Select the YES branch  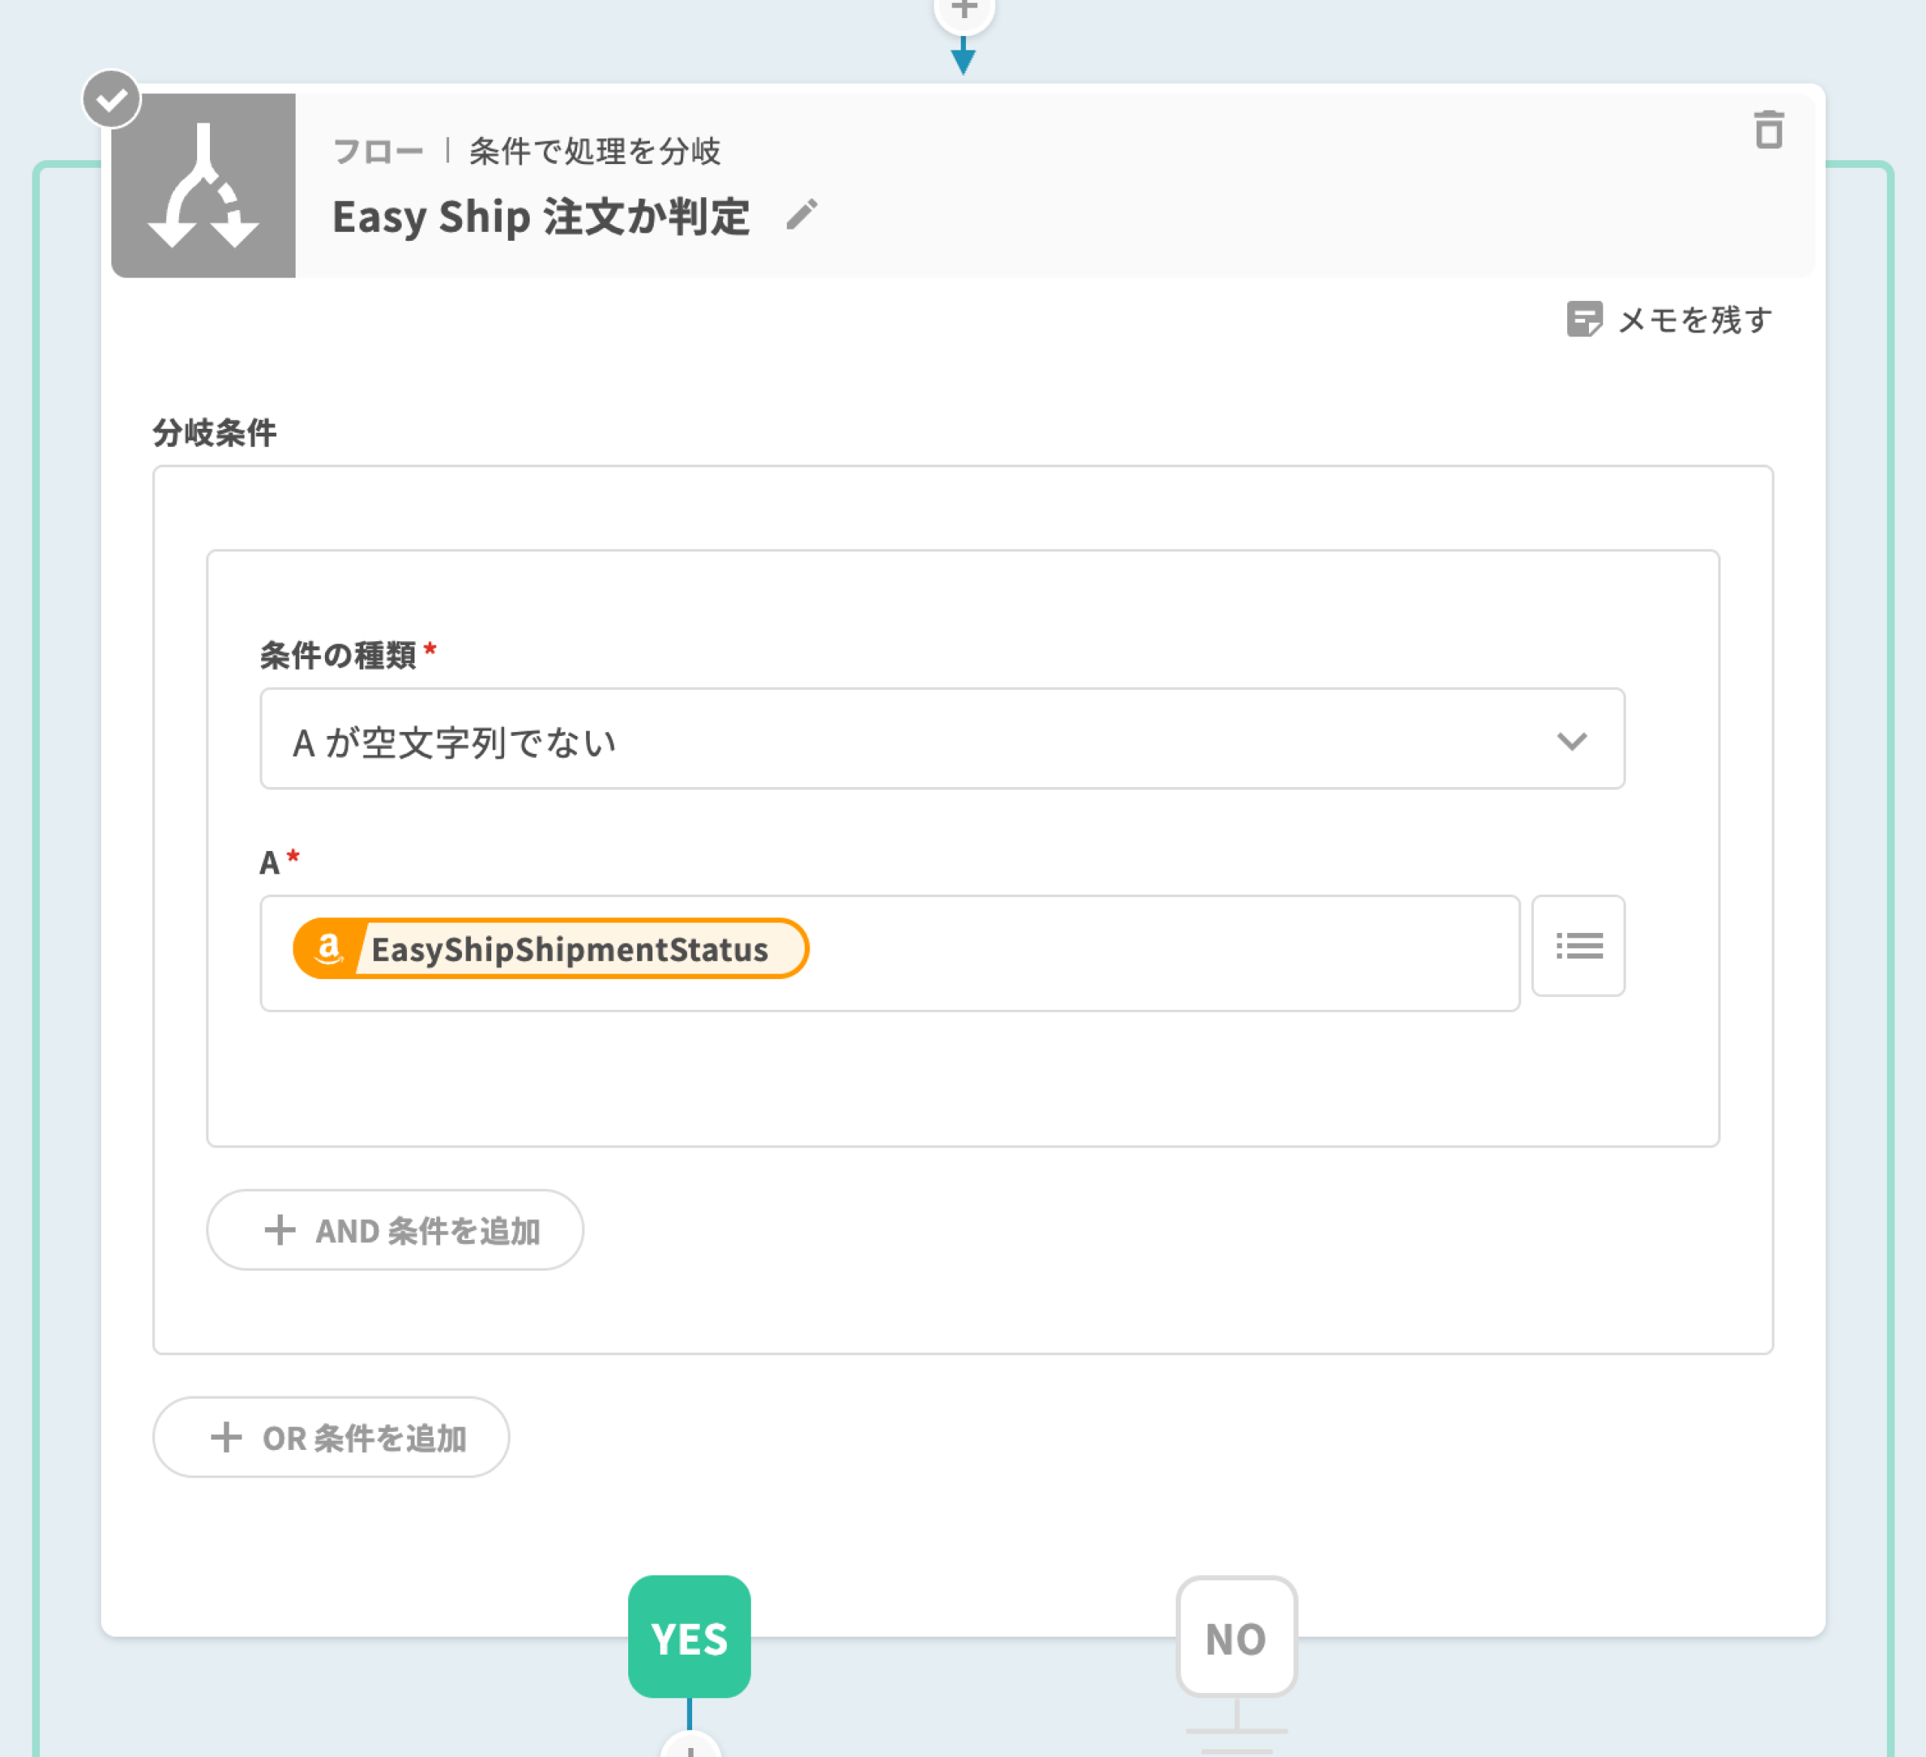click(689, 1637)
